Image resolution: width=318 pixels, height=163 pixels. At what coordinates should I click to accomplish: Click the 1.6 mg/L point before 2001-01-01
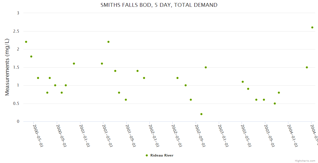pyautogui.click(x=74, y=64)
